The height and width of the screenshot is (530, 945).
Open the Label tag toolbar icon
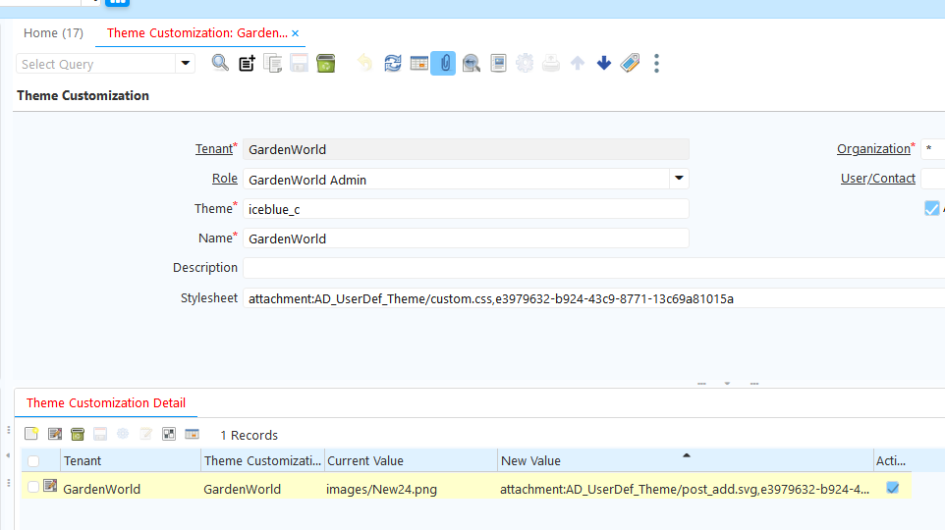(x=631, y=63)
